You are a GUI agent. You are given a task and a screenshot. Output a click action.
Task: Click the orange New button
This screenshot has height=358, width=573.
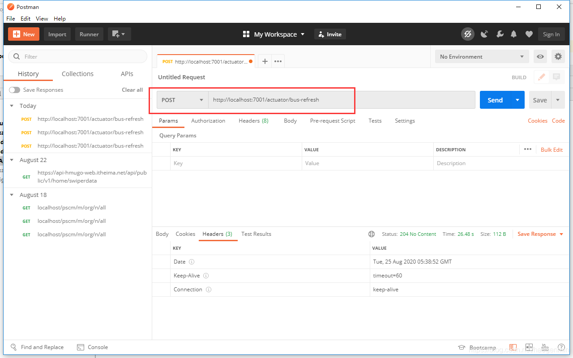tap(24, 34)
